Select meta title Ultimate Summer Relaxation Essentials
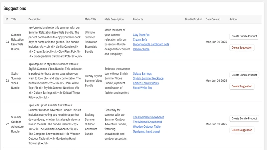Image resolution: width=267 pixels, height=150 pixels. tap(91, 42)
